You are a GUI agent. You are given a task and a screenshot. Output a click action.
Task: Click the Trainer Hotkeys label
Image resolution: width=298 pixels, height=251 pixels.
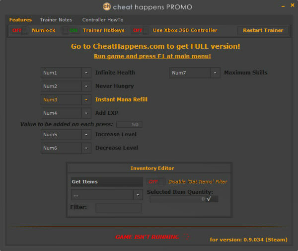(104, 30)
